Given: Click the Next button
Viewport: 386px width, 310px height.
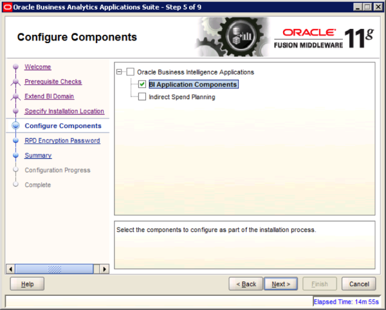Looking at the screenshot, I should coord(280,284).
